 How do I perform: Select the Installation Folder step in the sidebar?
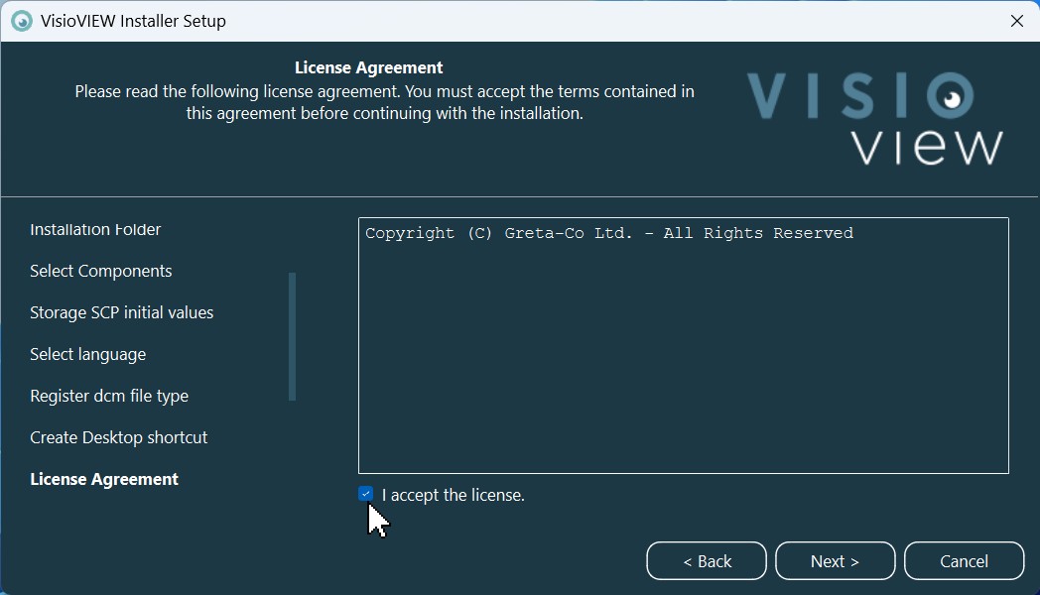click(95, 230)
